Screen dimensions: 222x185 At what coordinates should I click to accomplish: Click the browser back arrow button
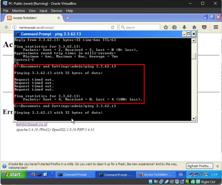coord(7,27)
